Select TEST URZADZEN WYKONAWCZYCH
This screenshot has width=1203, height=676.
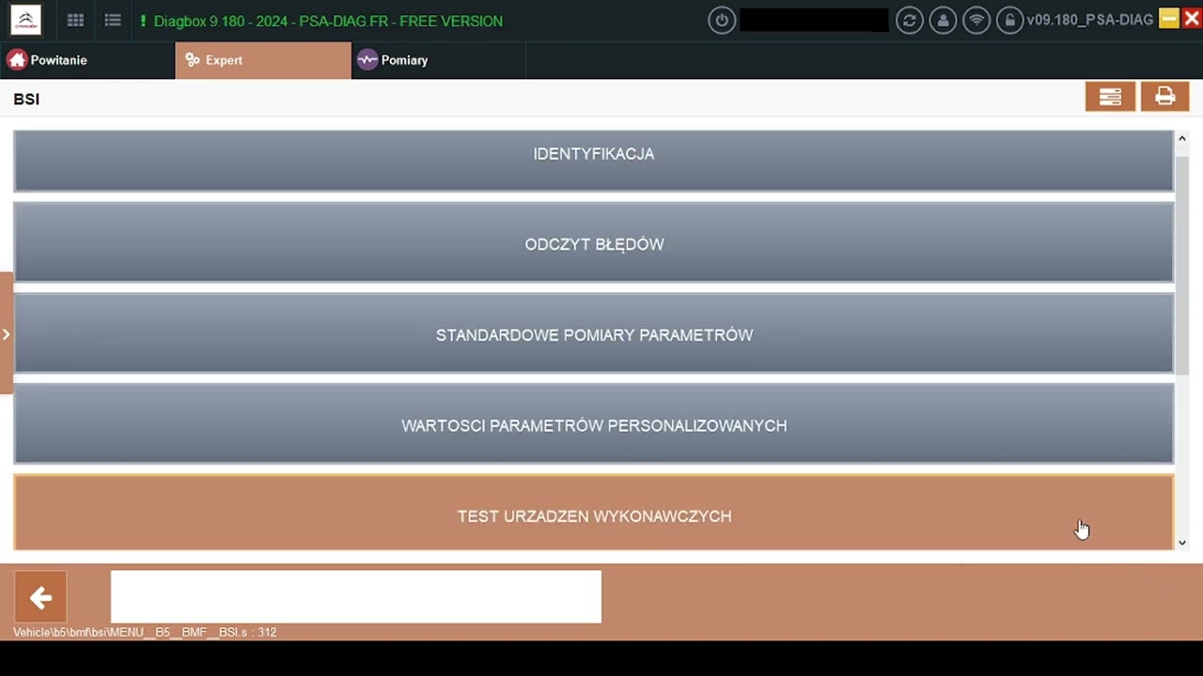click(593, 513)
